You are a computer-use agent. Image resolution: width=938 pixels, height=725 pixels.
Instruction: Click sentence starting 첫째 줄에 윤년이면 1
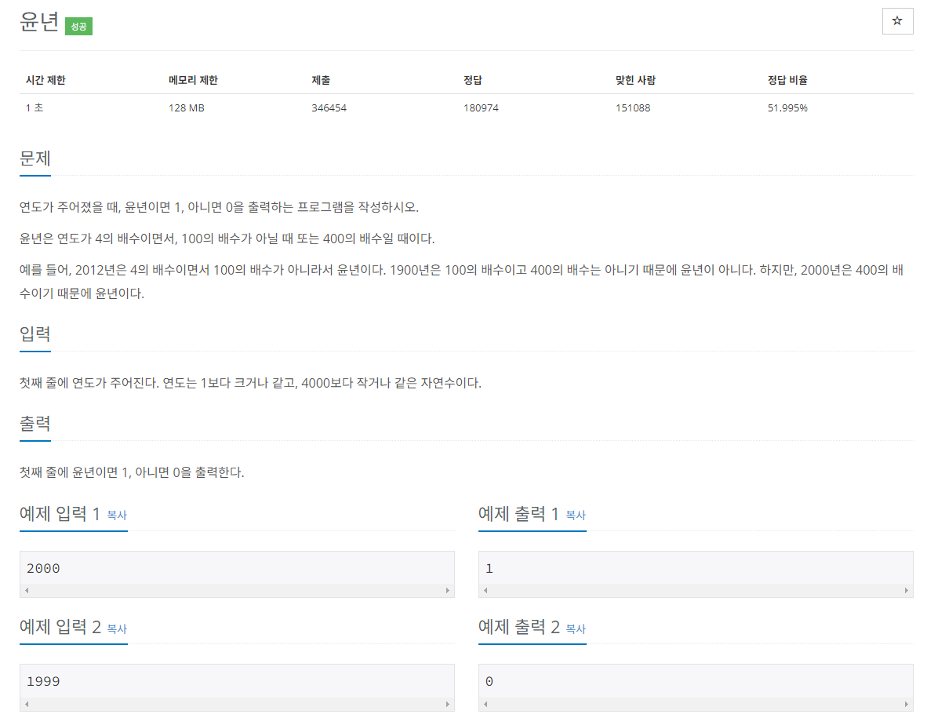pyautogui.click(x=132, y=472)
